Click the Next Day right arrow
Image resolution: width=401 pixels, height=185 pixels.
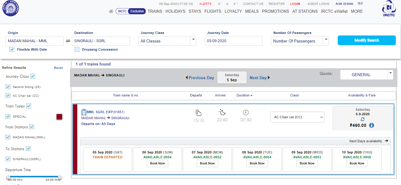[269, 78]
